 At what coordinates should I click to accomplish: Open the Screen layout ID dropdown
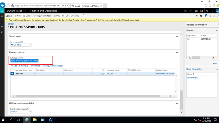pos(30,45)
